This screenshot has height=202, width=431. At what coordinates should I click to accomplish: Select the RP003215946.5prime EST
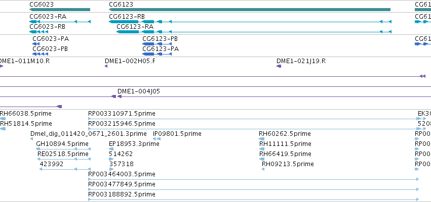[x=254, y=129]
